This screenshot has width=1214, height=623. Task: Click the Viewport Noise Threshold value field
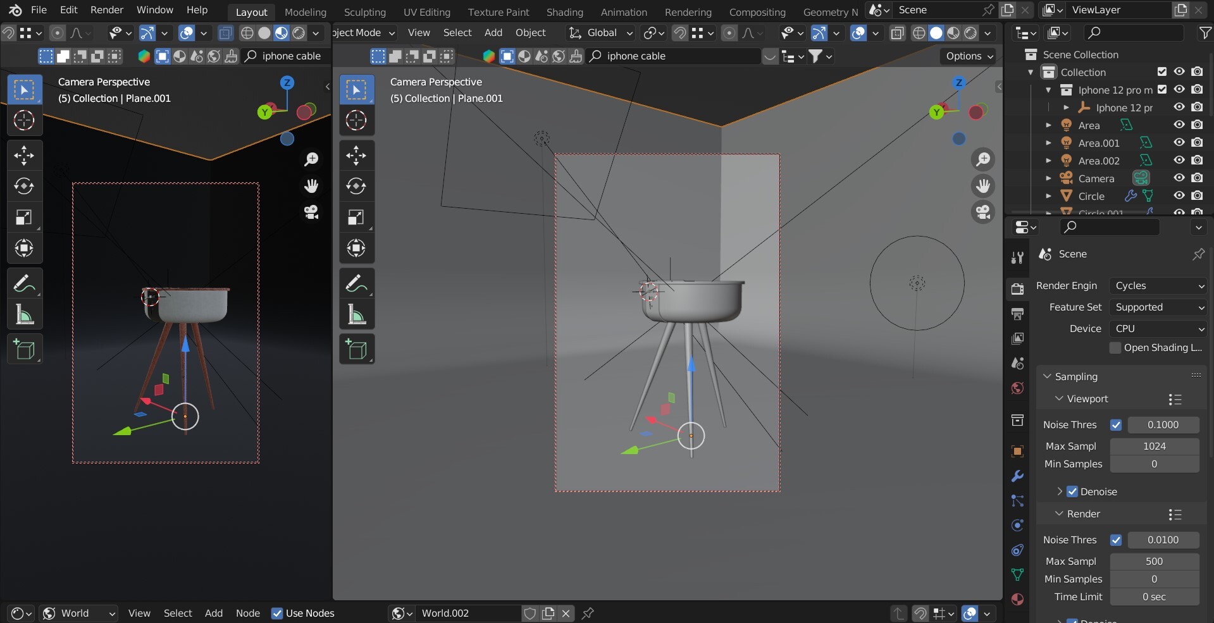(x=1163, y=425)
